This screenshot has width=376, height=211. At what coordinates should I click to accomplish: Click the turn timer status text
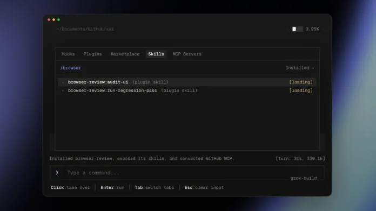click(300, 158)
